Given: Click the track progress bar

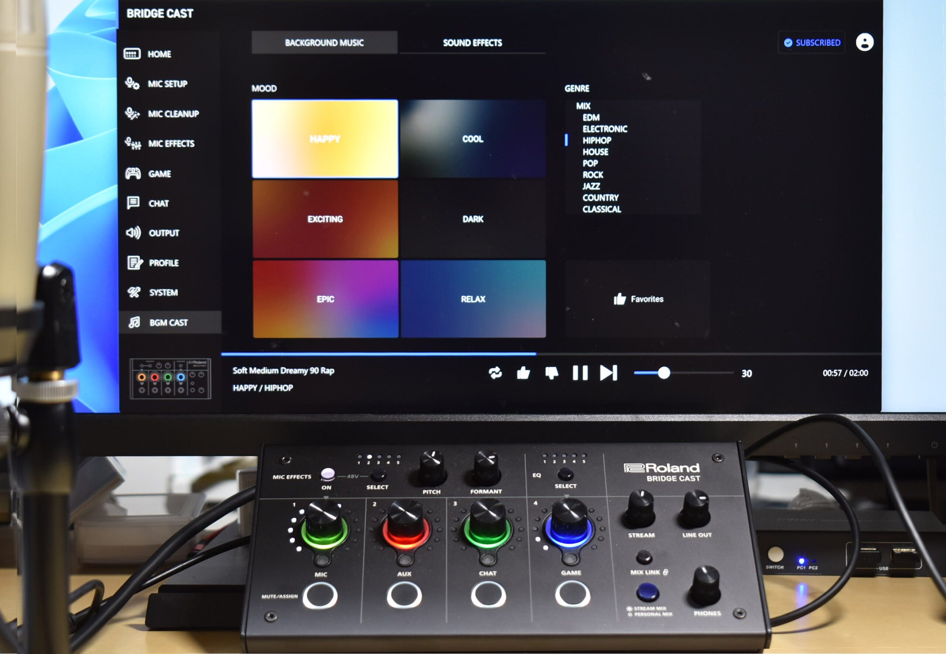Looking at the screenshot, I should coord(551,354).
